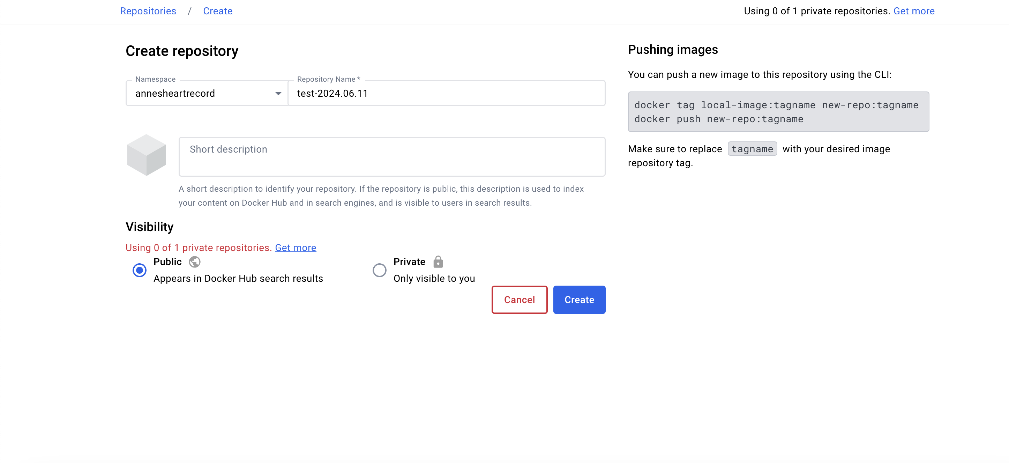Image resolution: width=1009 pixels, height=463 pixels.
Task: Click Get more link in top header
Action: tap(913, 11)
